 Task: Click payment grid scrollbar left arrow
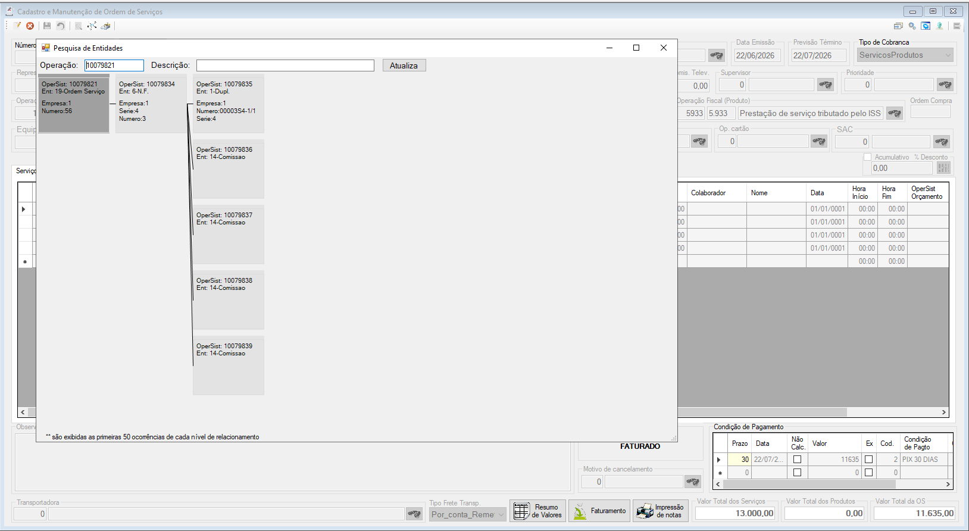(718, 485)
